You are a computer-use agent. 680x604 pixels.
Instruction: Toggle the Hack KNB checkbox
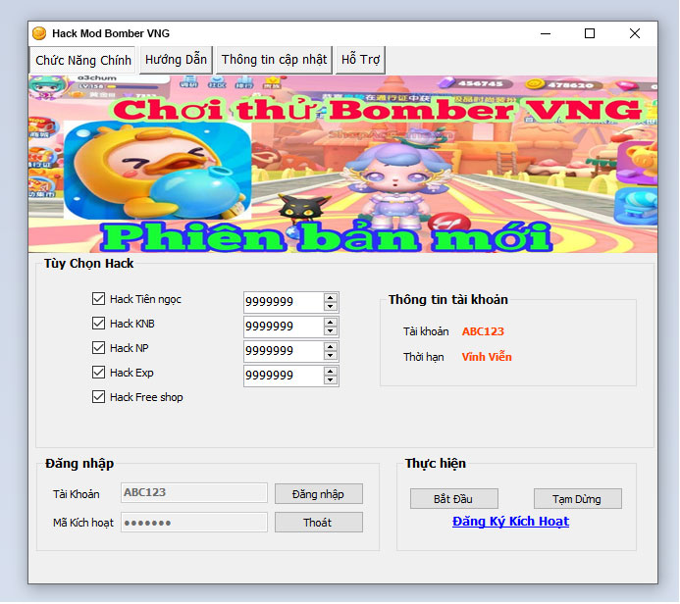point(98,324)
